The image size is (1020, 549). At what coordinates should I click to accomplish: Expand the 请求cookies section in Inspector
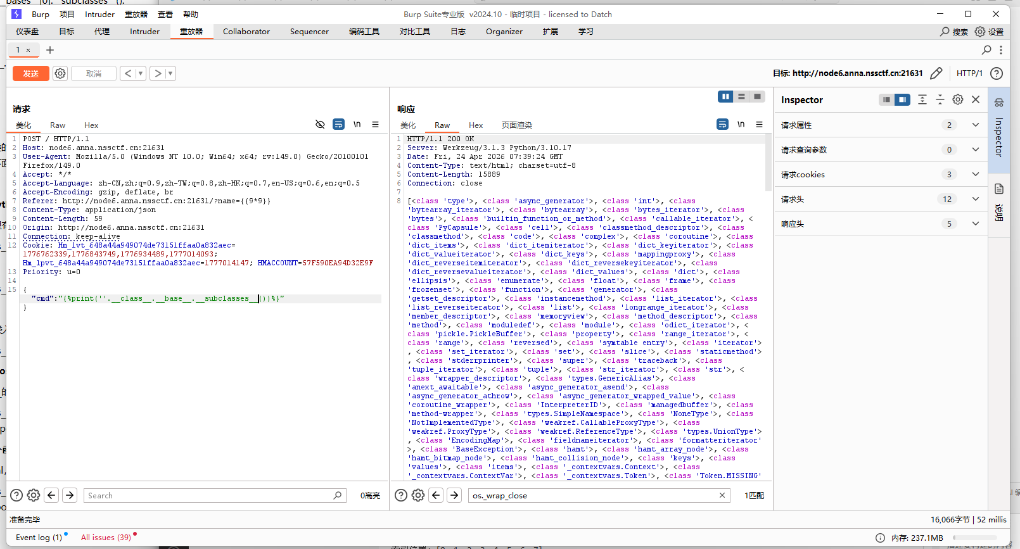975,174
